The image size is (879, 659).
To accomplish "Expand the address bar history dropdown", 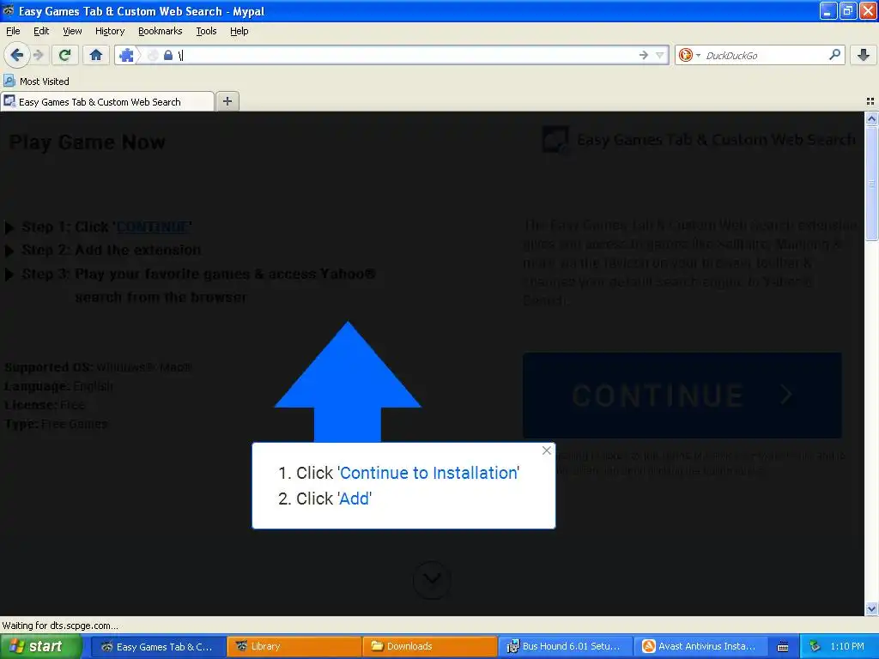I will (660, 55).
